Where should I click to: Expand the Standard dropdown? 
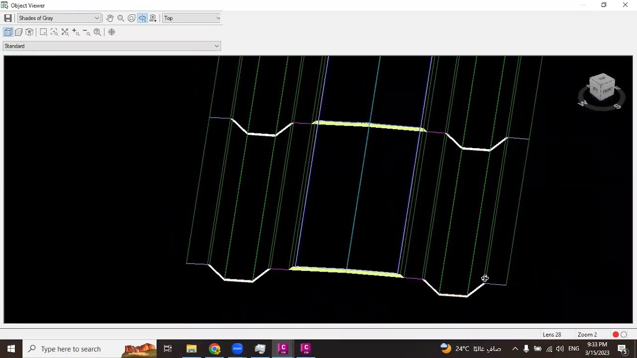point(111,46)
